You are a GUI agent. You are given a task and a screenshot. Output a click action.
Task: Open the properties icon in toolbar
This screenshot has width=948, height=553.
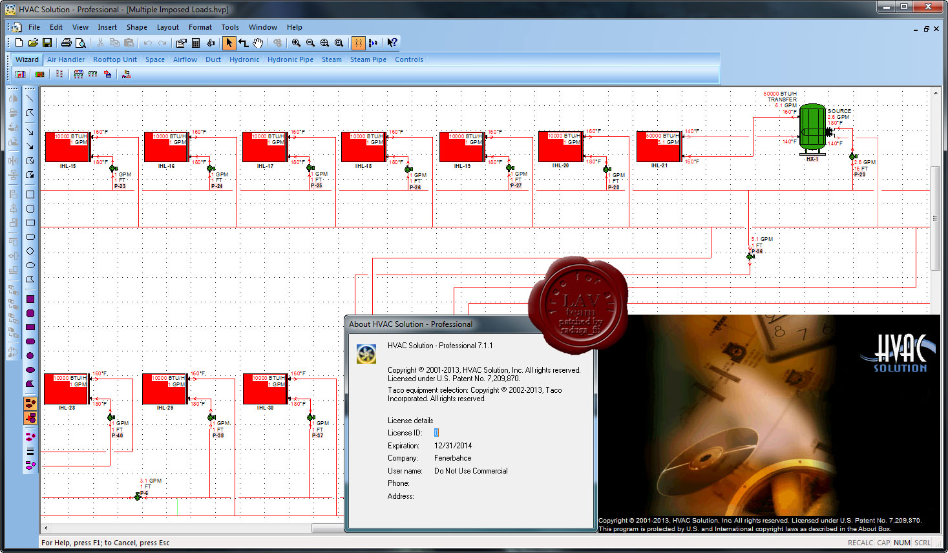point(181,43)
